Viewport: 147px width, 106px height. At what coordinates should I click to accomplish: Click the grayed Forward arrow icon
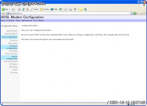coord(13,9)
